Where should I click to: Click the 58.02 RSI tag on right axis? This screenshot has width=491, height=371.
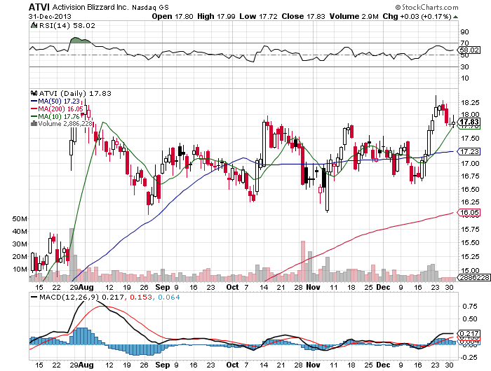point(469,50)
